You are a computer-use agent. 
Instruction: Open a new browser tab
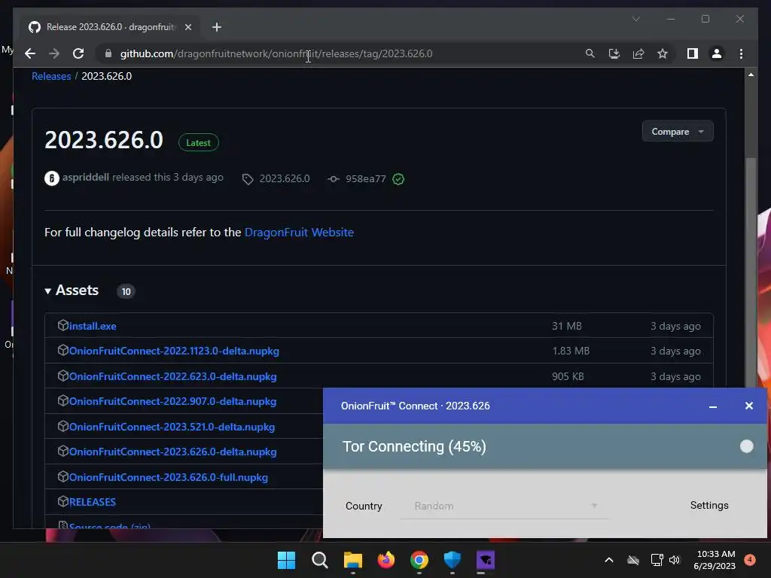[x=216, y=27]
